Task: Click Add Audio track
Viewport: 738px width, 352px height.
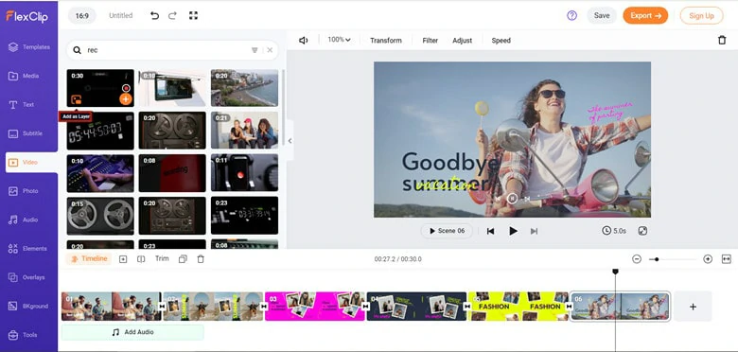Action: pos(132,332)
